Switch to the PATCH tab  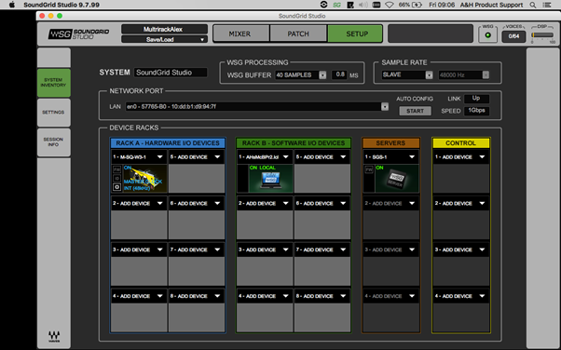(x=298, y=34)
